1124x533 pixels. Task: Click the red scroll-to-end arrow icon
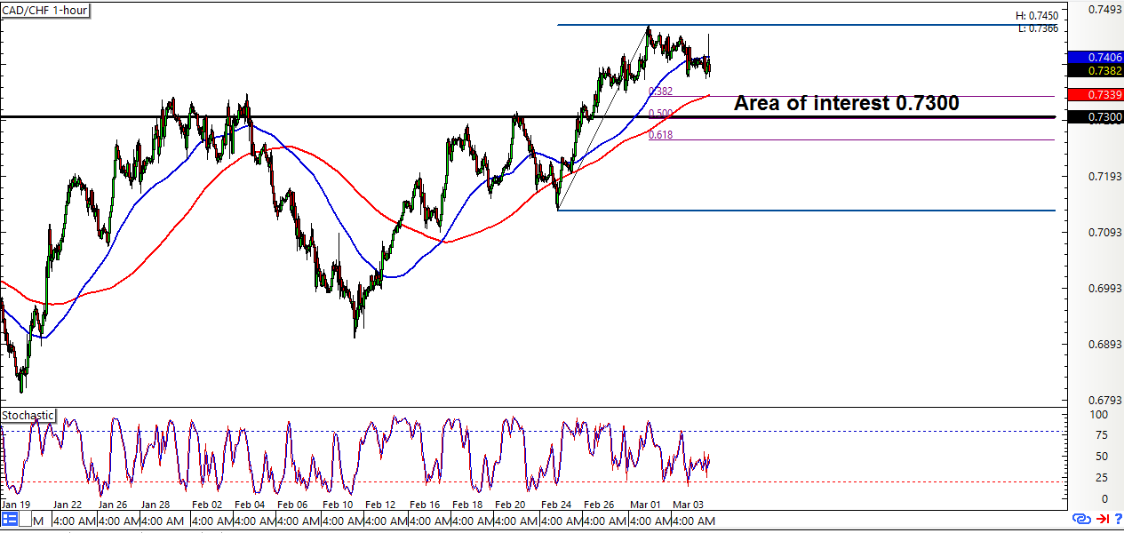click(1102, 519)
